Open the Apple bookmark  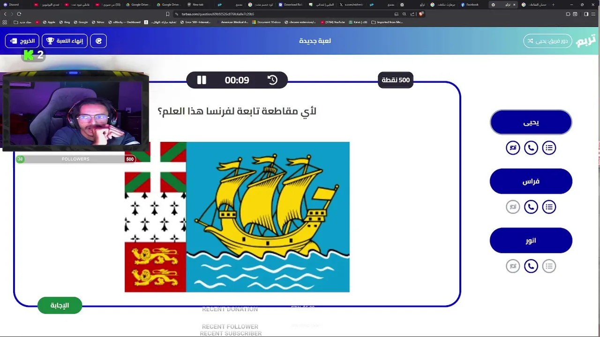[49, 22]
